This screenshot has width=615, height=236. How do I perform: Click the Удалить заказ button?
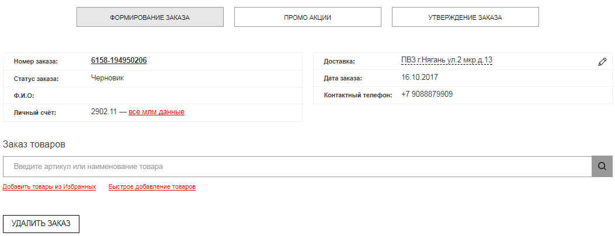point(41,224)
